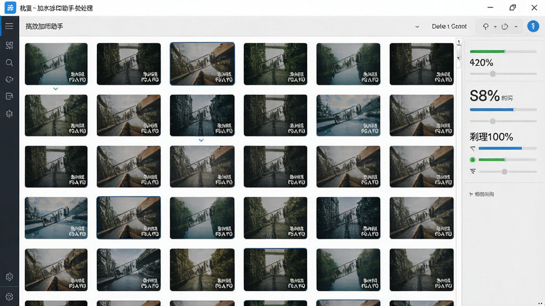
Task: Expand the green chevron under the thumbnail
Action: 55,89
